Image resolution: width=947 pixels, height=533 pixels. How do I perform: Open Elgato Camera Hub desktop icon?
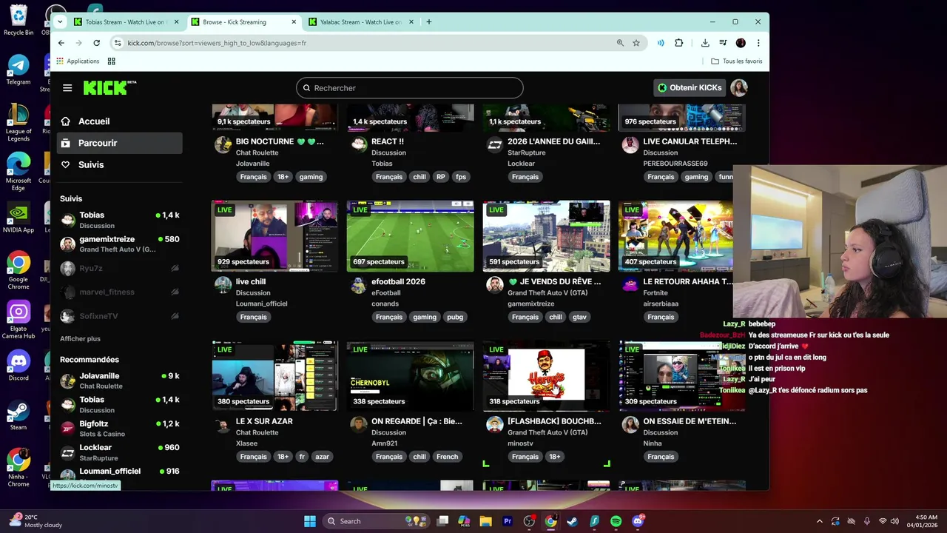(18, 320)
